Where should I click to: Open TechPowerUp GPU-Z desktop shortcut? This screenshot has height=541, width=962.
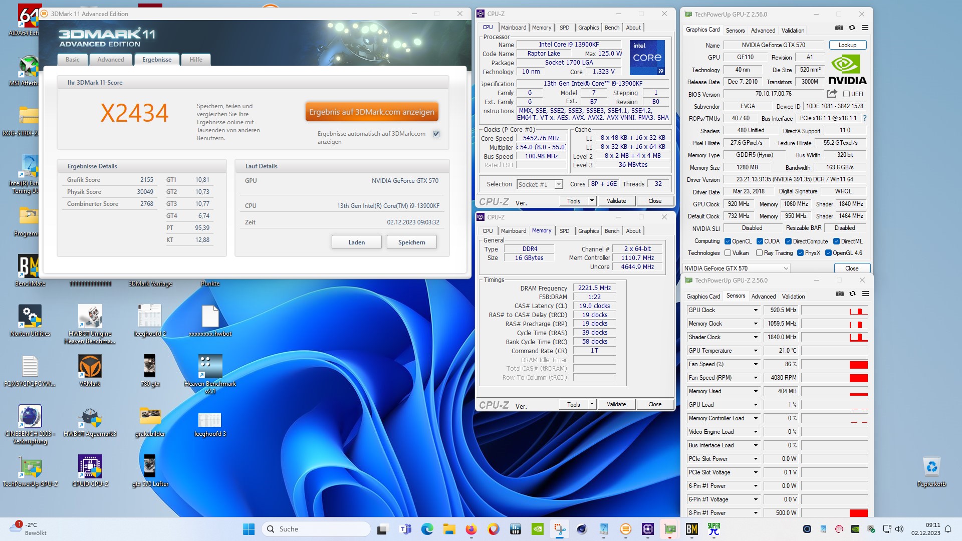point(30,471)
